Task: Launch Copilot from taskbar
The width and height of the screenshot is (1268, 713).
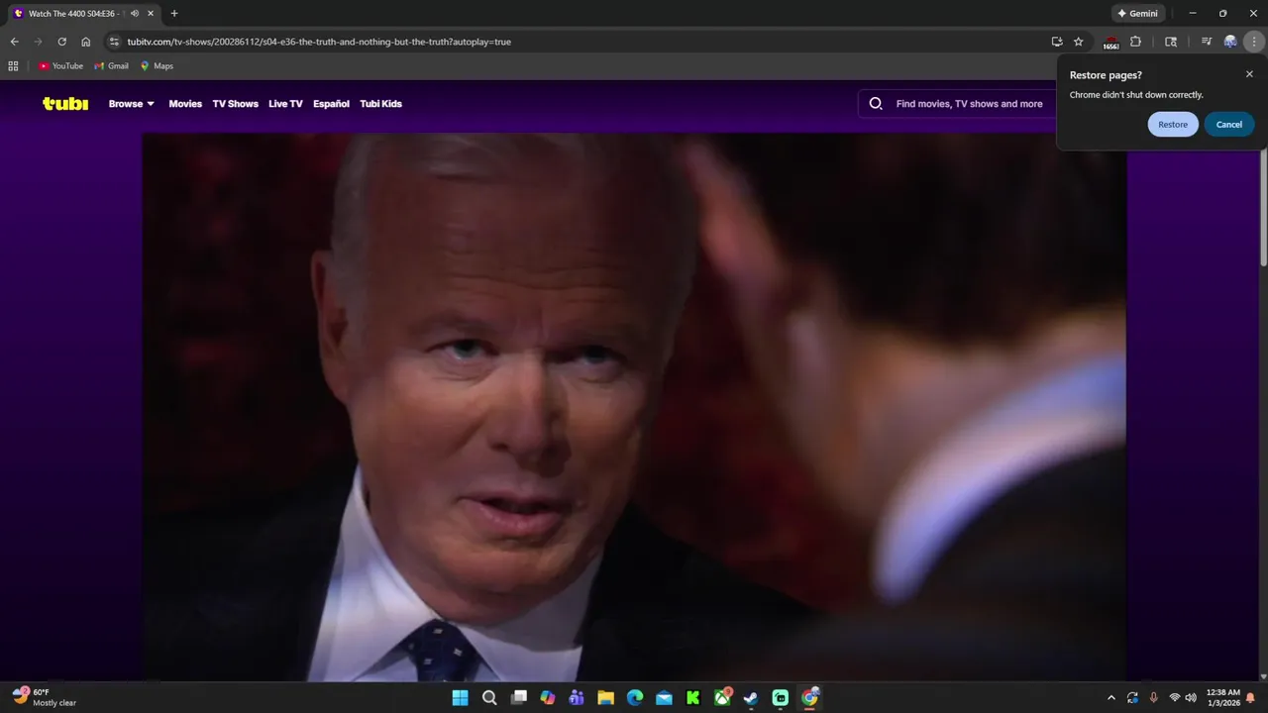Action: coord(548,698)
